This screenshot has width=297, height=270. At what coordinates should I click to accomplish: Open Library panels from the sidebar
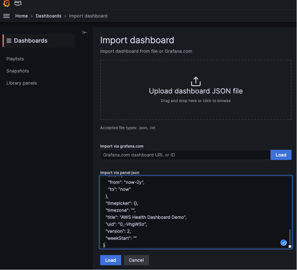[x=21, y=83]
